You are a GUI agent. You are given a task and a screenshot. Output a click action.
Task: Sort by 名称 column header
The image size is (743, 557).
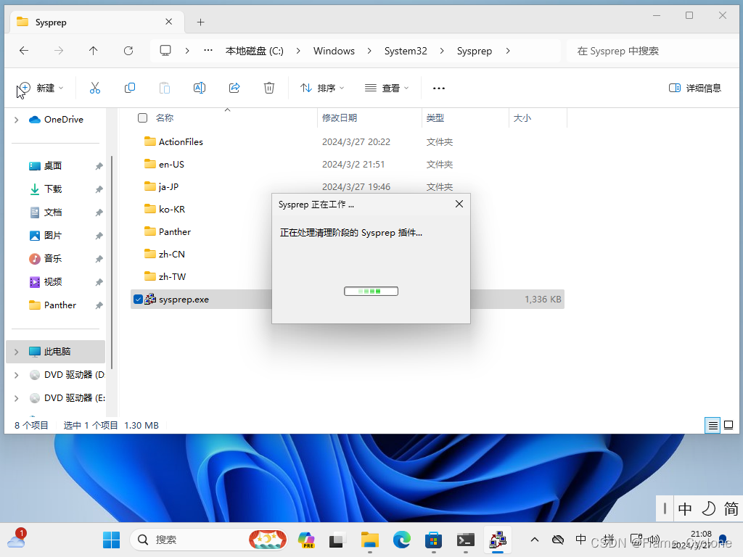[x=165, y=117]
